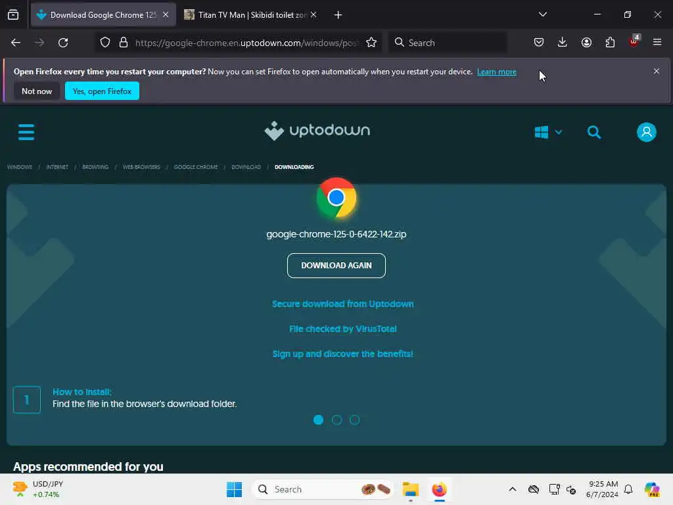Open File checked by VirusTotal link

343,329
